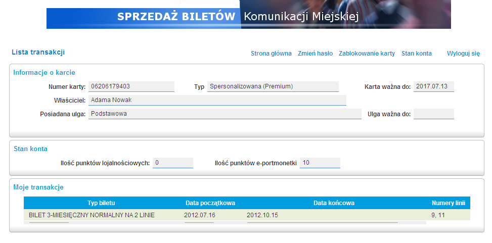Click the Karta ważna do date field
Image resolution: width=492 pixels, height=243 pixels.
coord(434,86)
